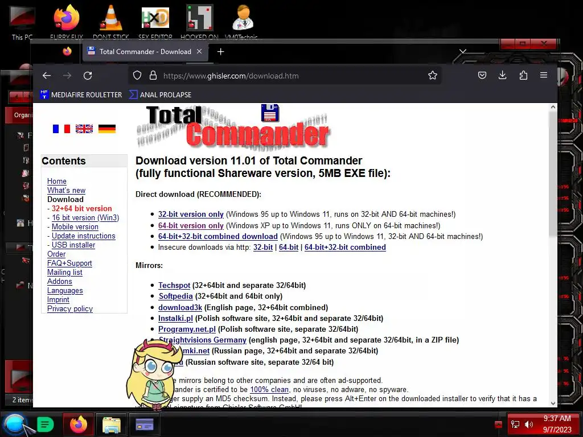Open the Instalki.pl mirror link
The width and height of the screenshot is (583, 437).
tap(175, 319)
